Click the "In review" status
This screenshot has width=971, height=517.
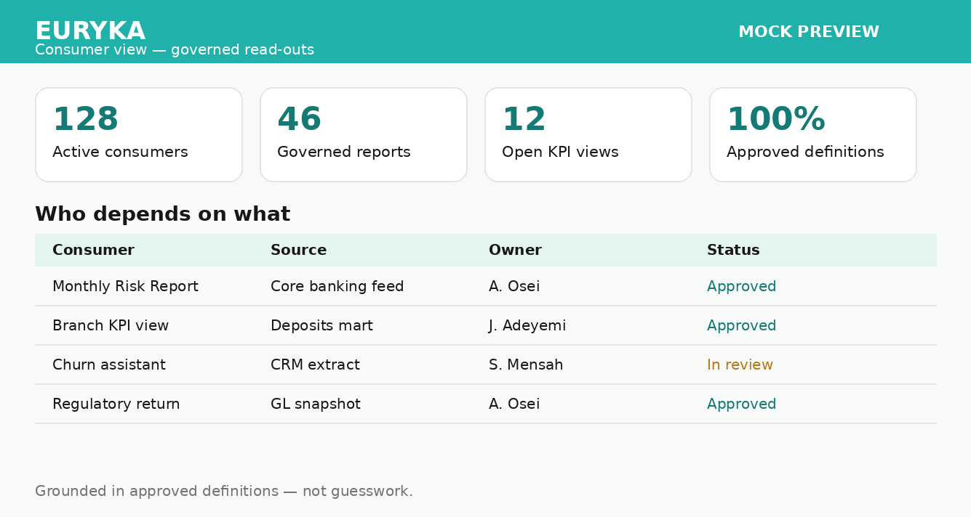tap(740, 365)
